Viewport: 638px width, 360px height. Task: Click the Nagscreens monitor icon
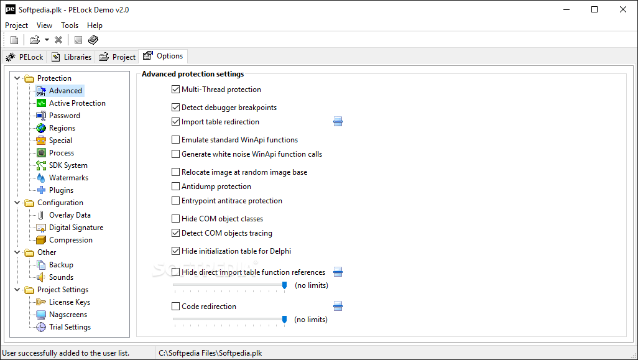(41, 315)
